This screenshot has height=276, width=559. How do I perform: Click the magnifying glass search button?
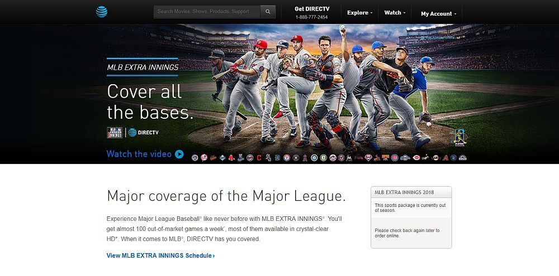point(268,11)
